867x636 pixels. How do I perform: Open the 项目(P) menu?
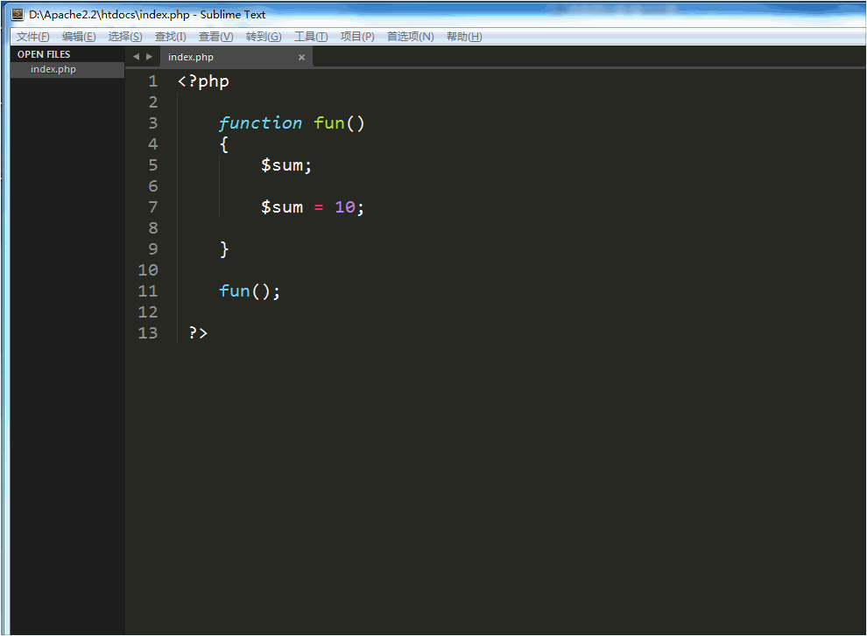[x=357, y=37]
